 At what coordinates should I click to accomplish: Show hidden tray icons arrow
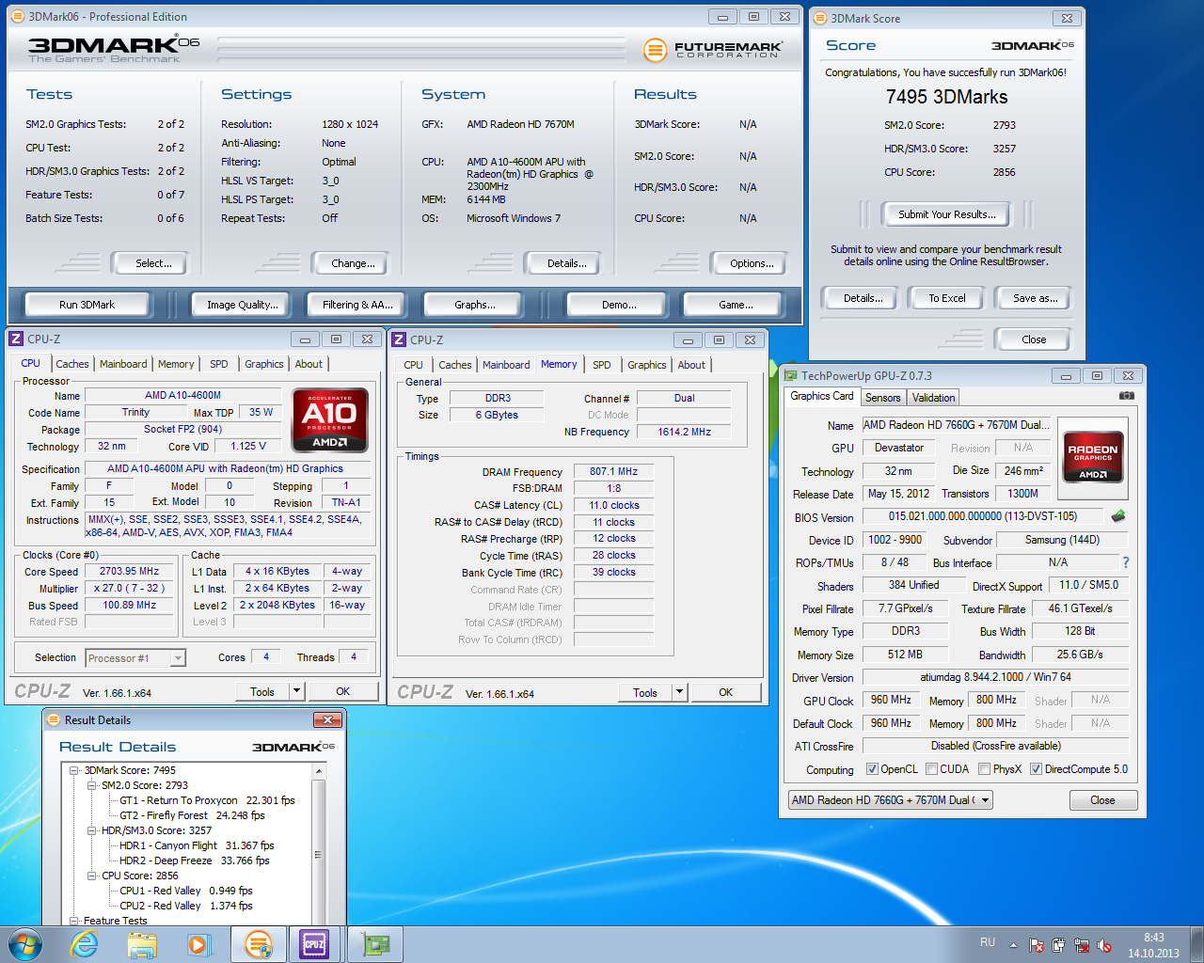click(1013, 945)
